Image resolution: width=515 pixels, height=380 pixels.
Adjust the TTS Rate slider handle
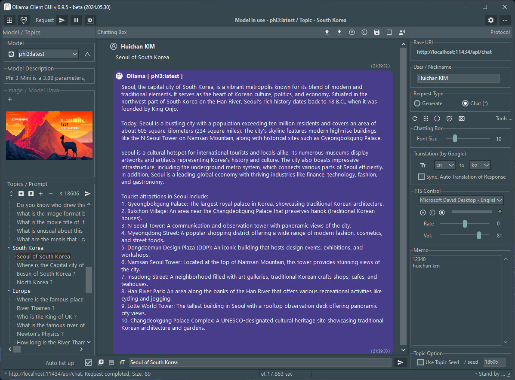pyautogui.click(x=465, y=224)
